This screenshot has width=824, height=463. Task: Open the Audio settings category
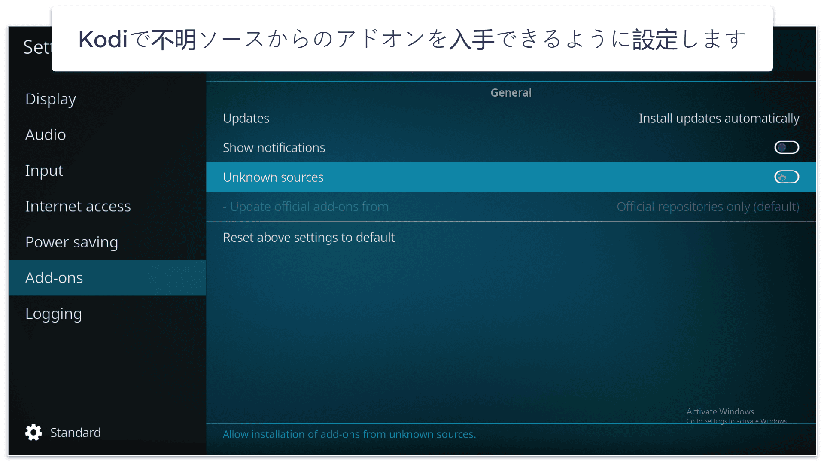pyautogui.click(x=107, y=135)
